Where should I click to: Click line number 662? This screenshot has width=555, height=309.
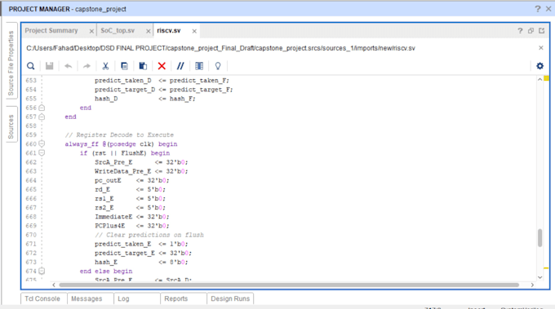(31, 162)
